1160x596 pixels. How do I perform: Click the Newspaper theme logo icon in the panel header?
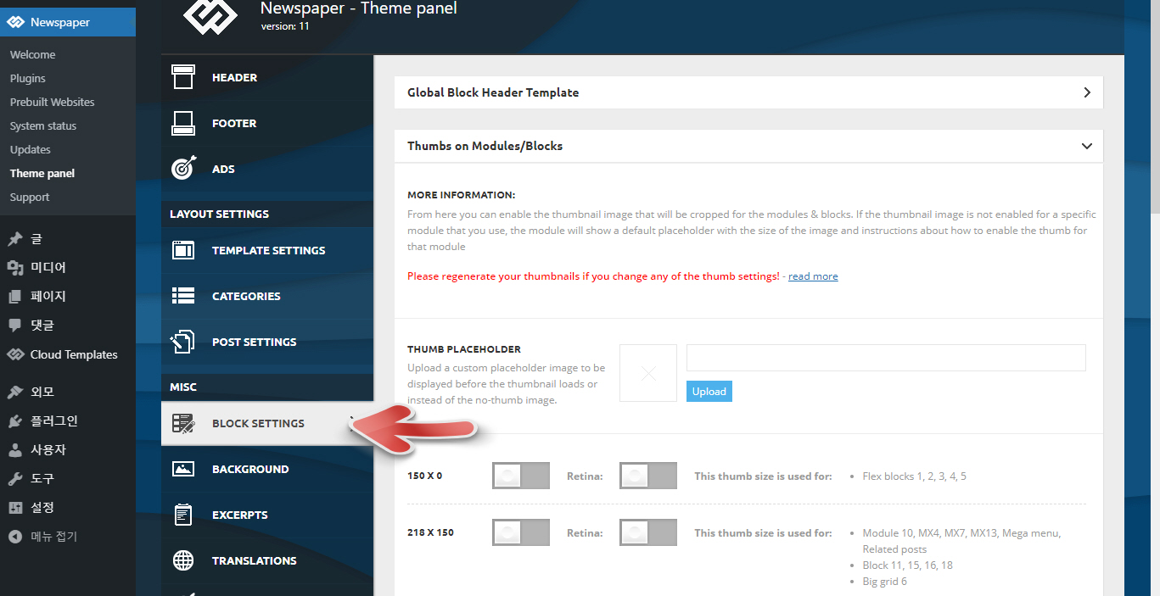click(210, 17)
